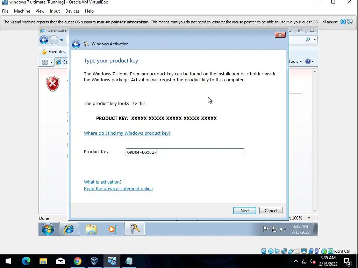Image resolution: width=358 pixels, height=268 pixels.
Task: Click the speaker volume icon in guest tray
Action: pyautogui.click(x=282, y=229)
